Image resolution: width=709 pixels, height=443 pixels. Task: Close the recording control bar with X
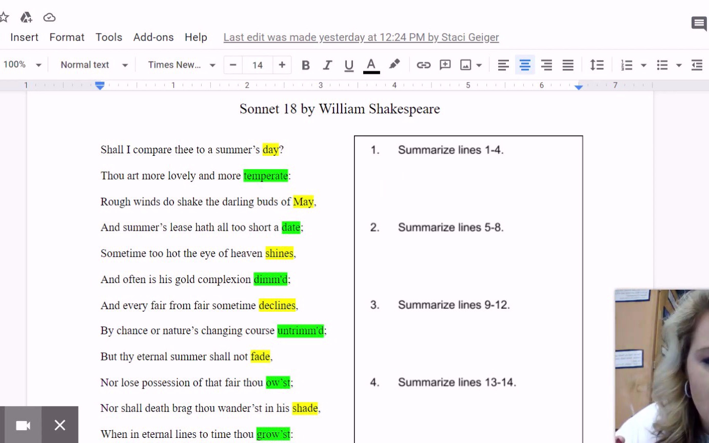pyautogui.click(x=60, y=425)
